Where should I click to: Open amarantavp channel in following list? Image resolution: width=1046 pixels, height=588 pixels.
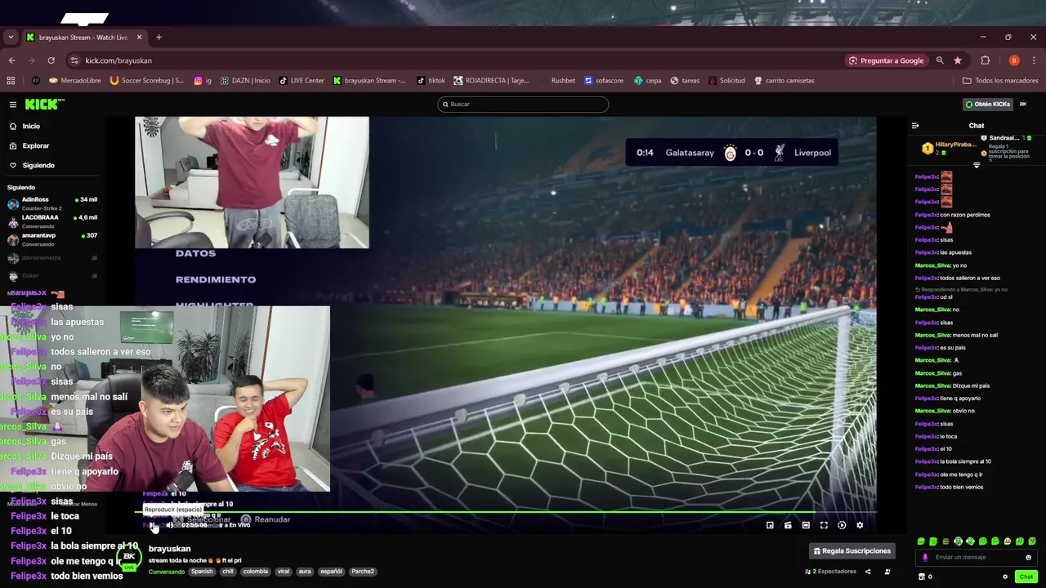point(52,238)
